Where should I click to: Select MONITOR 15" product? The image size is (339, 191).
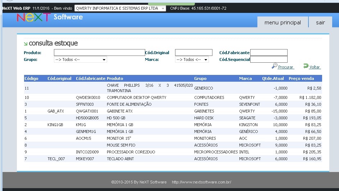pyautogui.click(x=119, y=138)
